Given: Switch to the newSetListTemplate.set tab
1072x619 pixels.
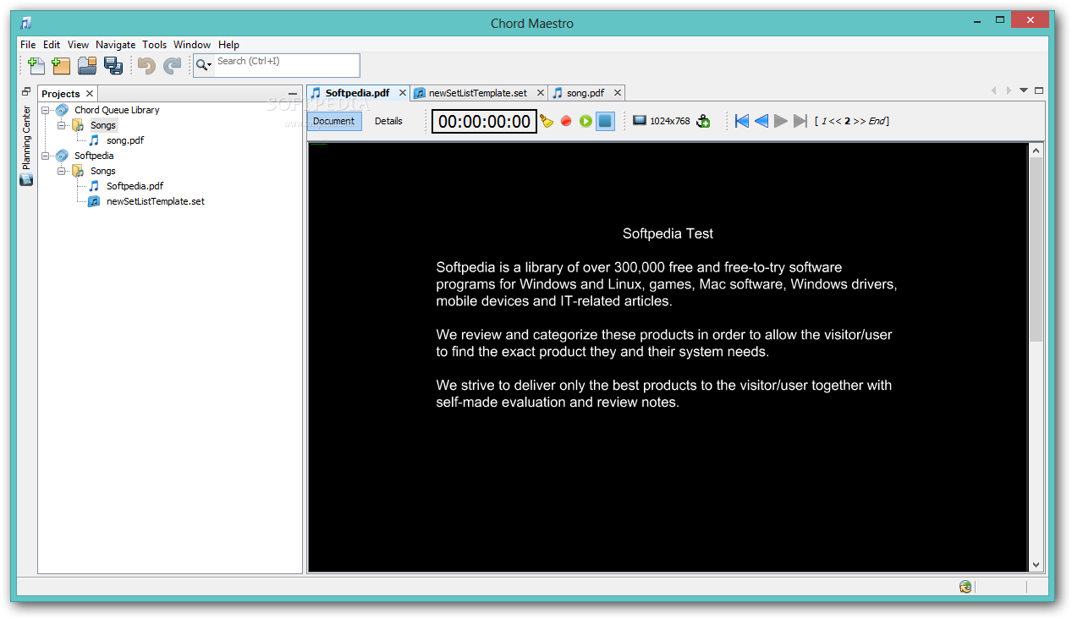Looking at the screenshot, I should point(477,93).
